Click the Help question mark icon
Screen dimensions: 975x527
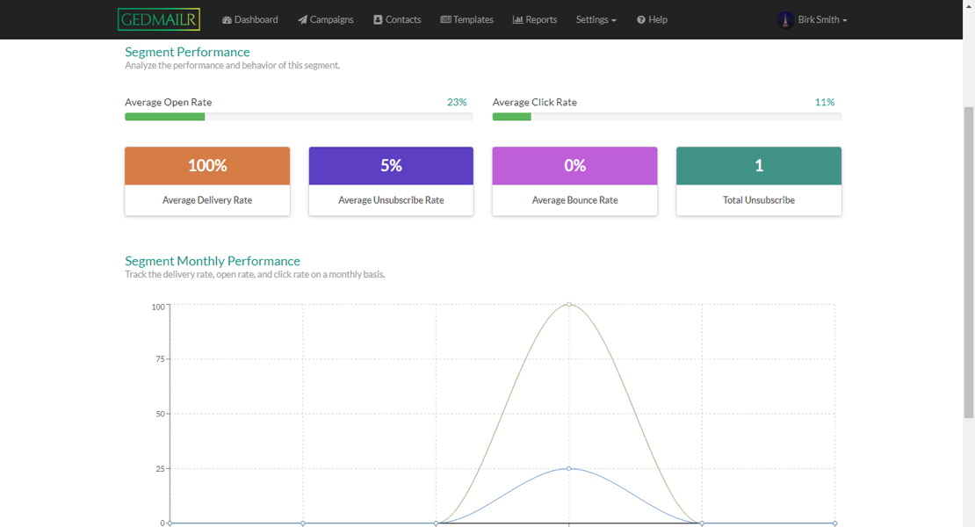point(641,19)
